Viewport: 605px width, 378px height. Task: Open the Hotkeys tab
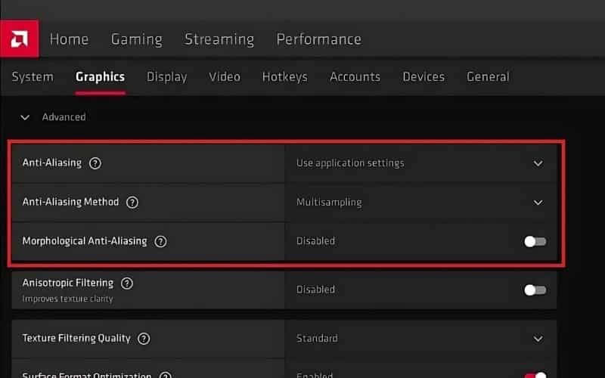click(284, 76)
